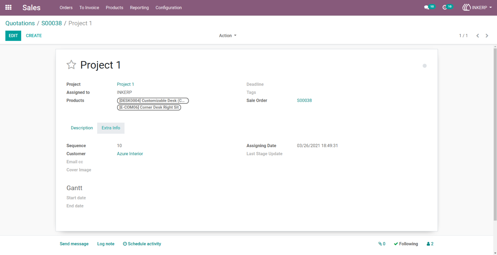Viewport: 497px width, 255px height.
Task: Open the Configuration menu
Action: tap(169, 7)
